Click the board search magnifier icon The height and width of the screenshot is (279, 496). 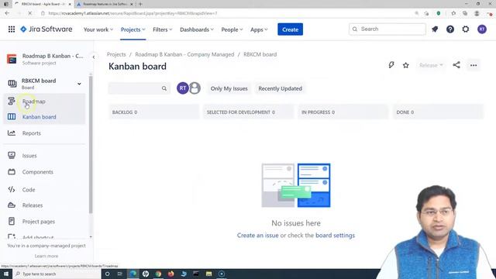[x=164, y=88]
